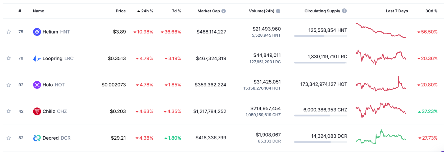Viewport: 444px width, 152px height.
Task: Open Chiliz CHZ coin page link
Action: [x=55, y=111]
